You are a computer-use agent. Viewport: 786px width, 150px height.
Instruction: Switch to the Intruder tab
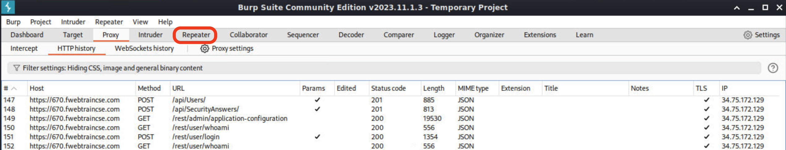tap(150, 35)
